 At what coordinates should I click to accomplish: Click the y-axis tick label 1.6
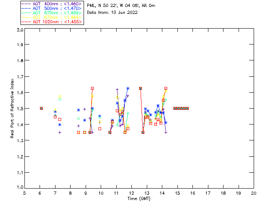click(20, 93)
